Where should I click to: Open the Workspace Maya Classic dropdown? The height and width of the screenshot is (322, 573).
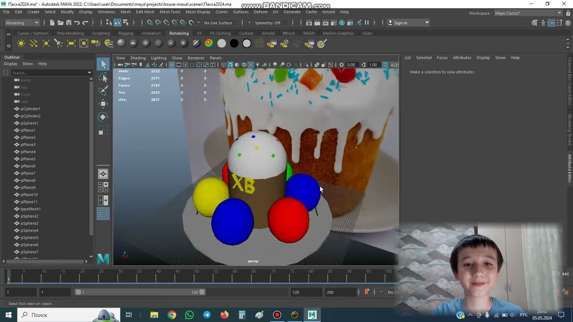pos(528,13)
